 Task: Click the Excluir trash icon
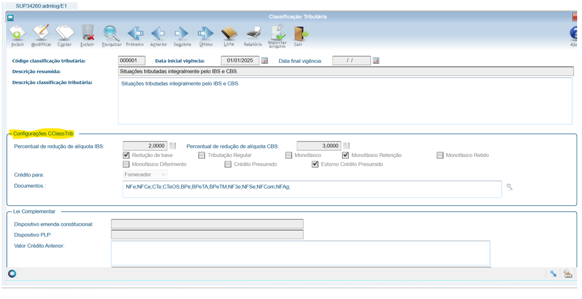(x=88, y=33)
